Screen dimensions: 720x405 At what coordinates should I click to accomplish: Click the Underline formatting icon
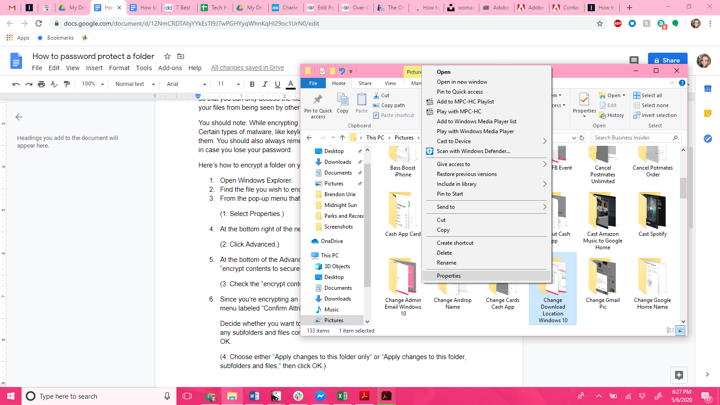(278, 84)
